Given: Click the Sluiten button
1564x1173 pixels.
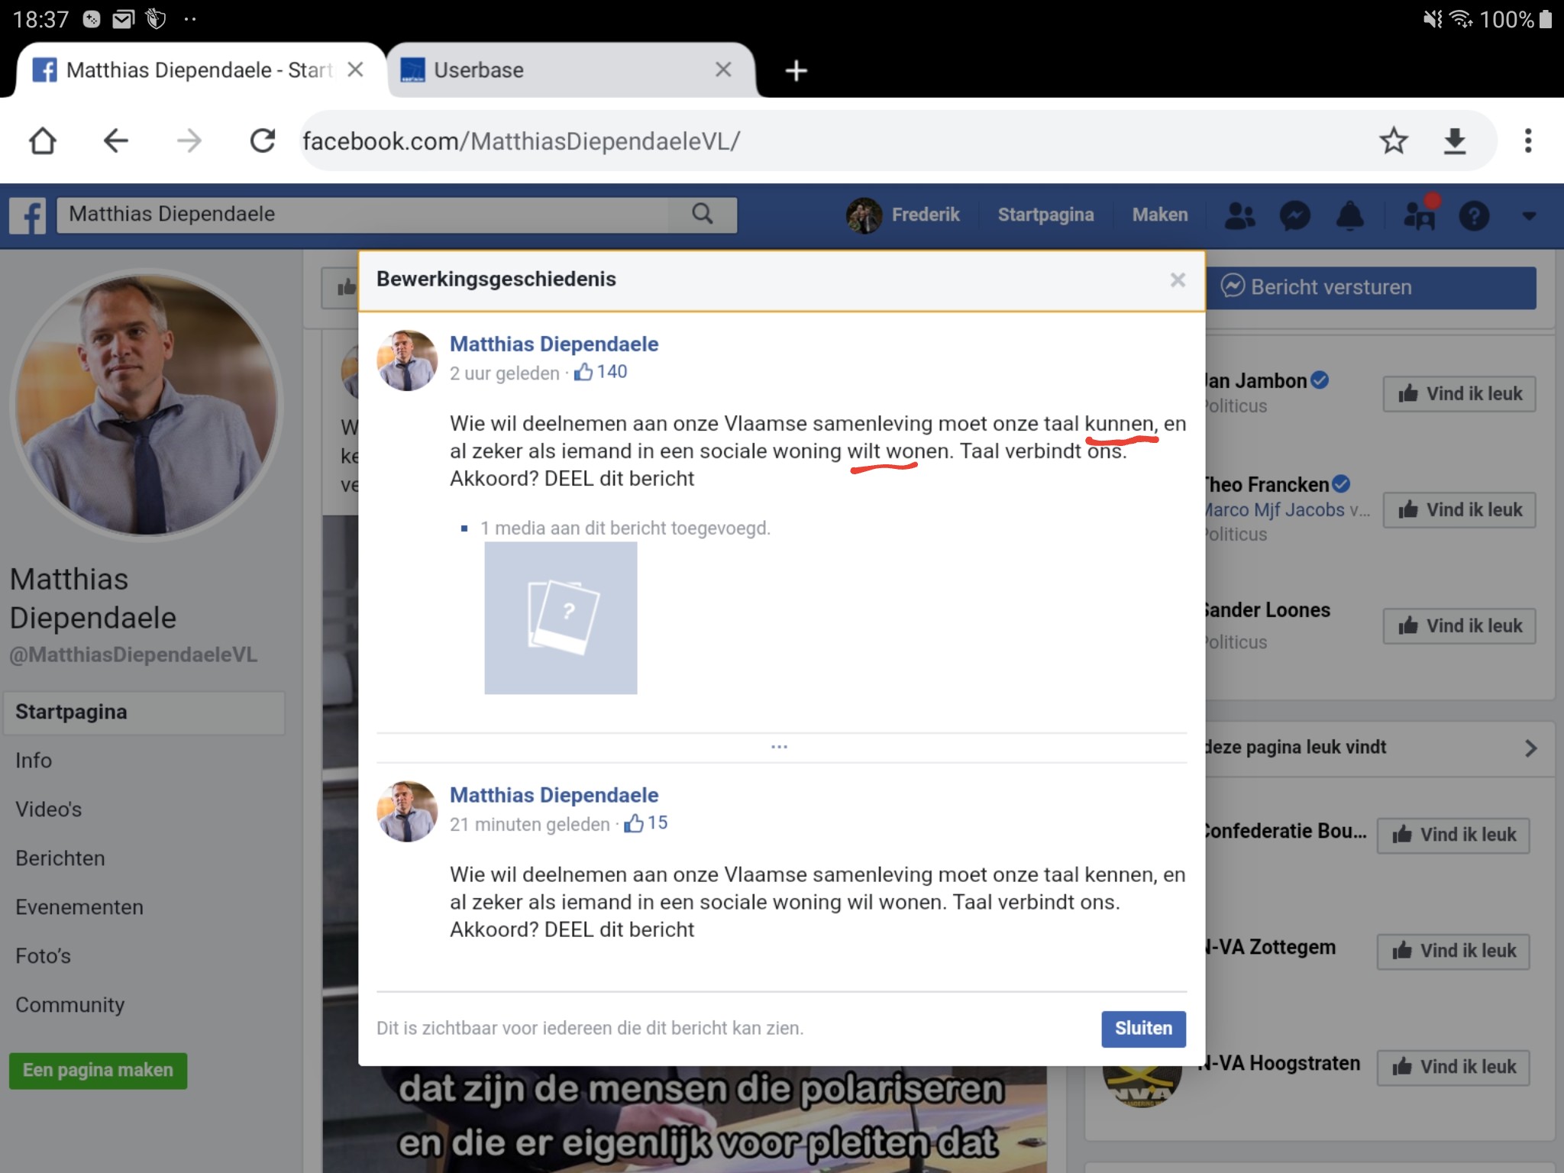Looking at the screenshot, I should pos(1142,1028).
